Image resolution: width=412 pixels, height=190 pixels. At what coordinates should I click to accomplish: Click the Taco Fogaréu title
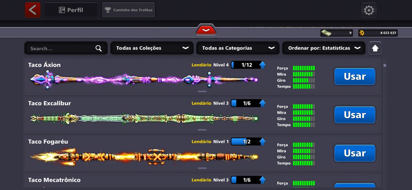(48, 142)
